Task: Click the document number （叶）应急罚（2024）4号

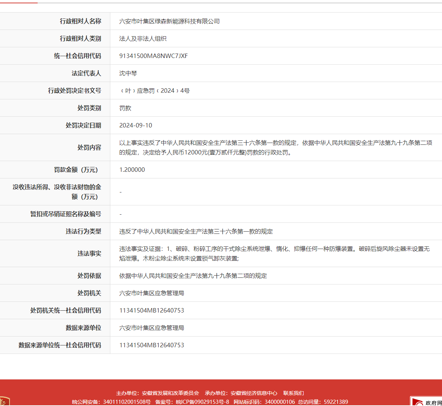Action: (x=155, y=91)
